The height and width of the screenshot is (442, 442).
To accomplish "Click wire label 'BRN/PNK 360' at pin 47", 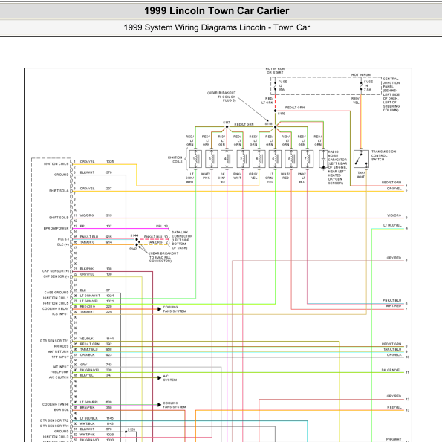I will coord(96,408).
